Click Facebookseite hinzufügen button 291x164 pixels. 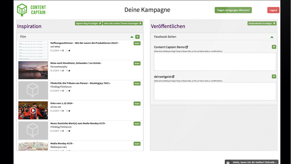click(x=261, y=23)
